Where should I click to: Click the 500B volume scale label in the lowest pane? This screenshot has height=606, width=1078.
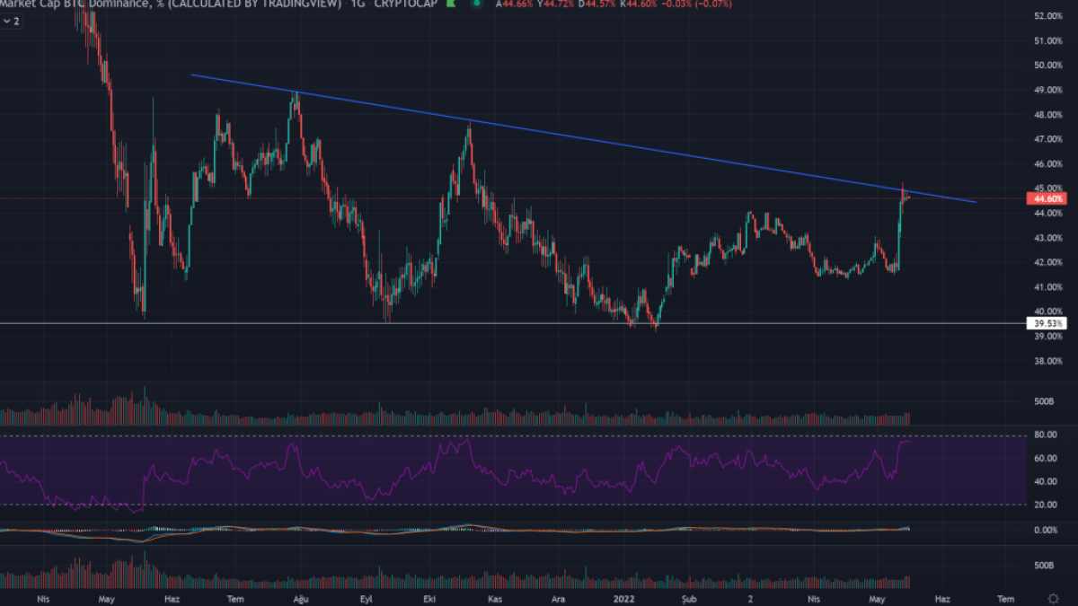coord(1043,566)
